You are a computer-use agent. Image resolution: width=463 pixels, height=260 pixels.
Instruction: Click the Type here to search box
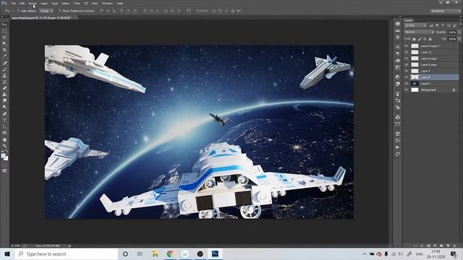pos(67,253)
